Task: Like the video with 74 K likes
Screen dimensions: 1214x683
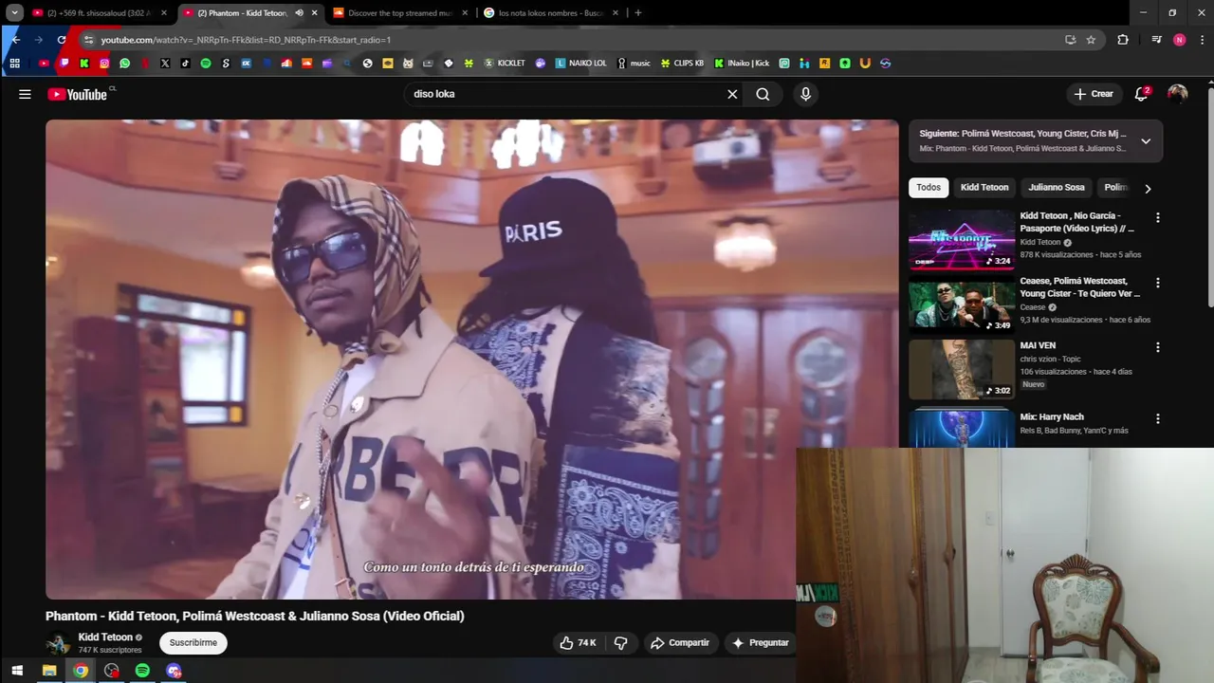Action: click(x=578, y=642)
